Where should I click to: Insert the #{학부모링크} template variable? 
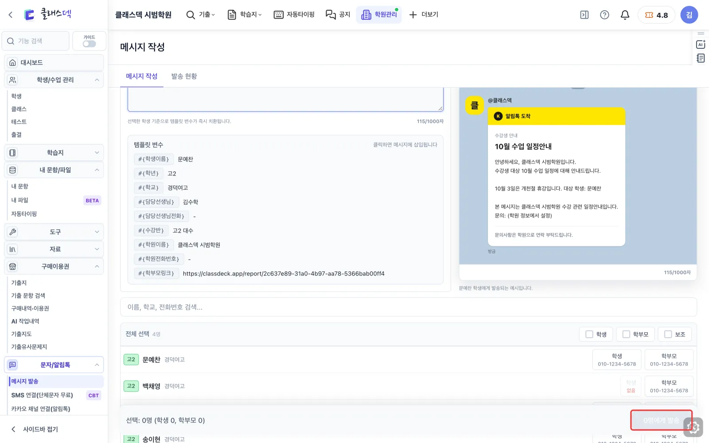coord(156,273)
